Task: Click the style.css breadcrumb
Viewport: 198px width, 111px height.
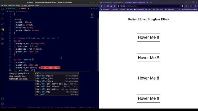Action: pyautogui.click(x=11, y=11)
